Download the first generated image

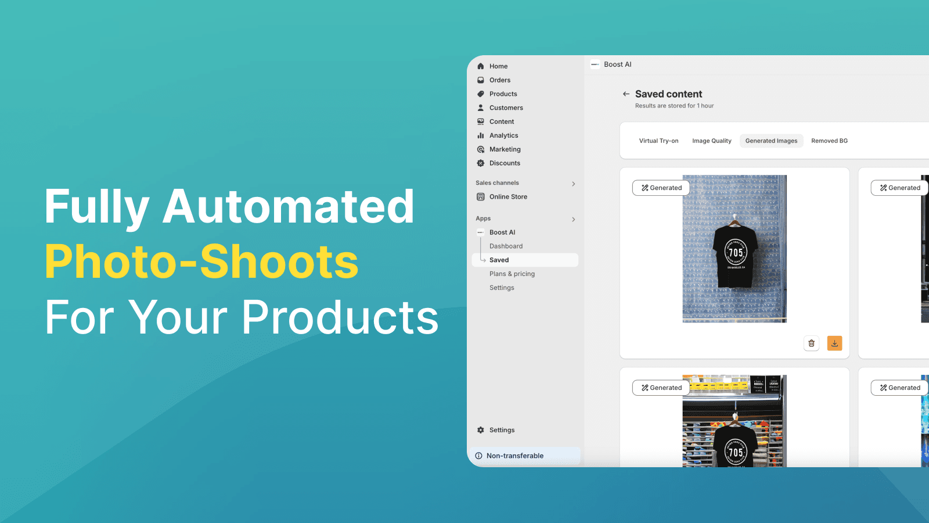(834, 343)
